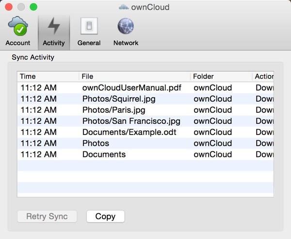This screenshot has width=291, height=239.
Task: Open the Account settings pane
Action: pos(18,31)
